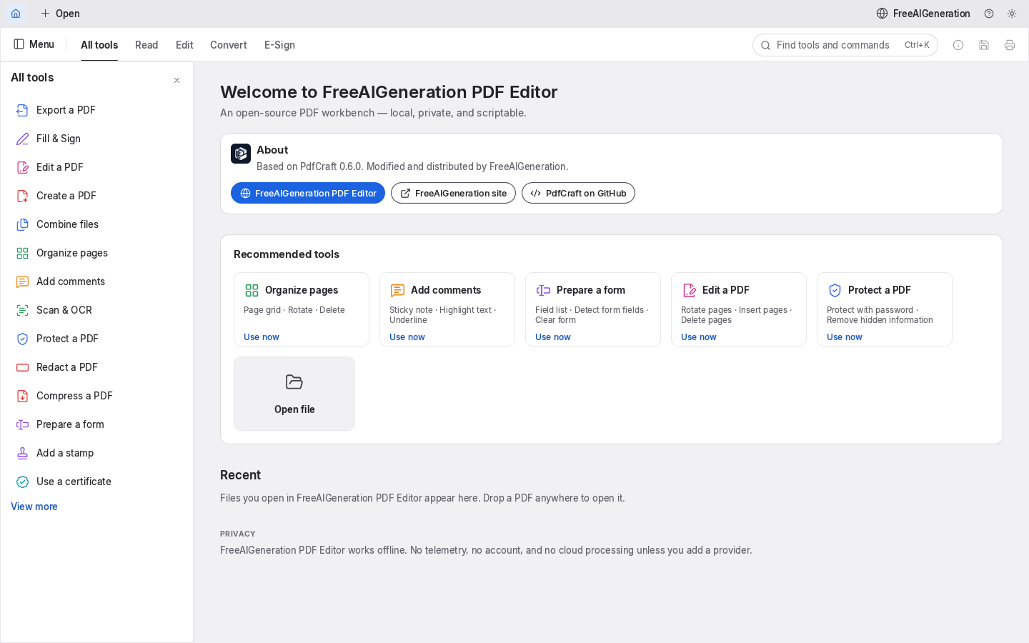This screenshot has width=1029, height=643.
Task: Choose Edit a PDF in the sidebar
Action: [96, 167]
